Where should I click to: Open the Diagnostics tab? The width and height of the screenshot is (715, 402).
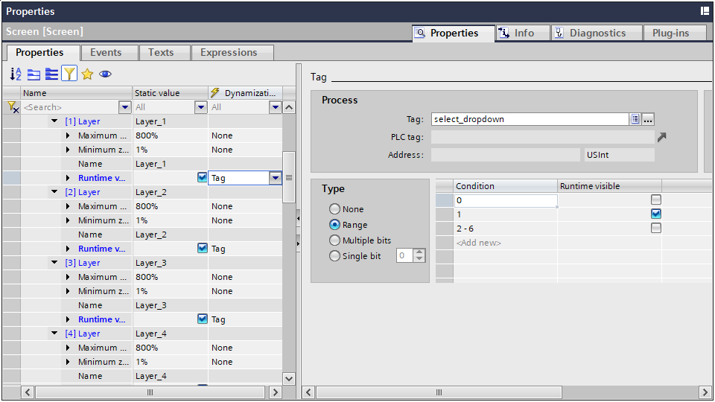pos(597,33)
